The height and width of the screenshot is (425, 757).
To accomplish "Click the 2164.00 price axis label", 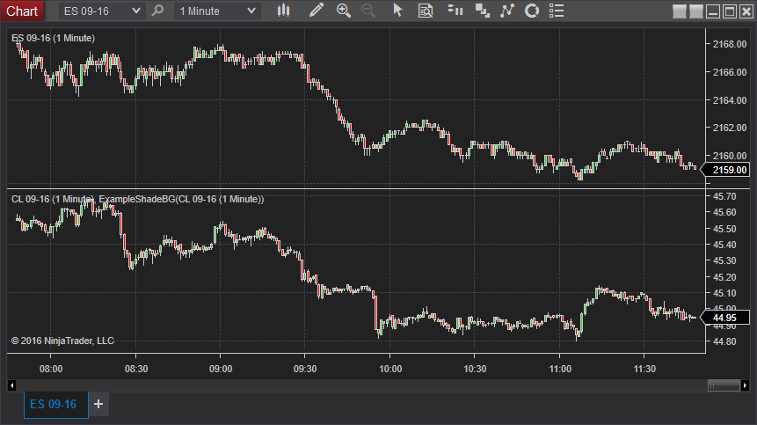I will pos(730,100).
